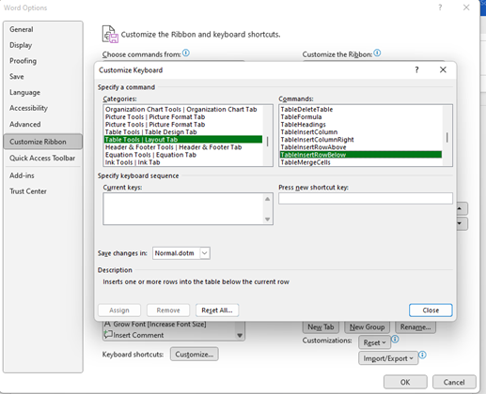Click the Reset All... button

217,311
